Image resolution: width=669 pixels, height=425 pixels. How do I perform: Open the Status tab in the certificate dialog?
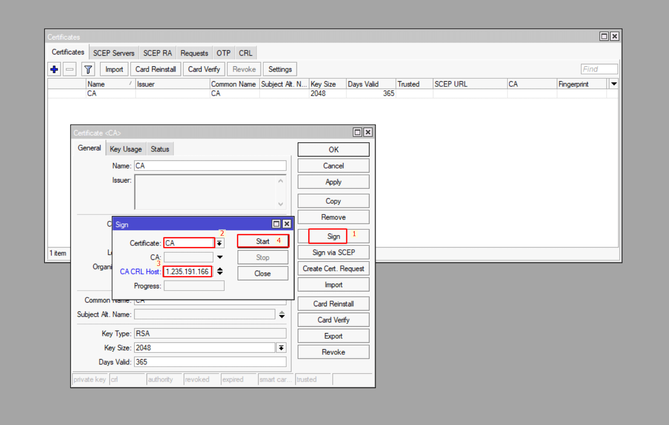(160, 149)
